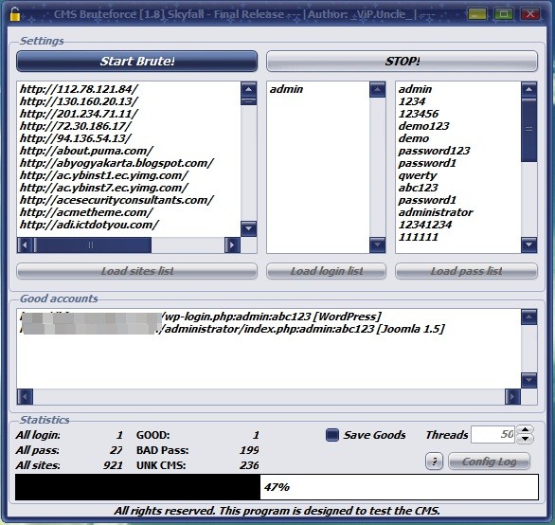Click Load login list button
Viewport: 555px width, 525px height.
(327, 271)
